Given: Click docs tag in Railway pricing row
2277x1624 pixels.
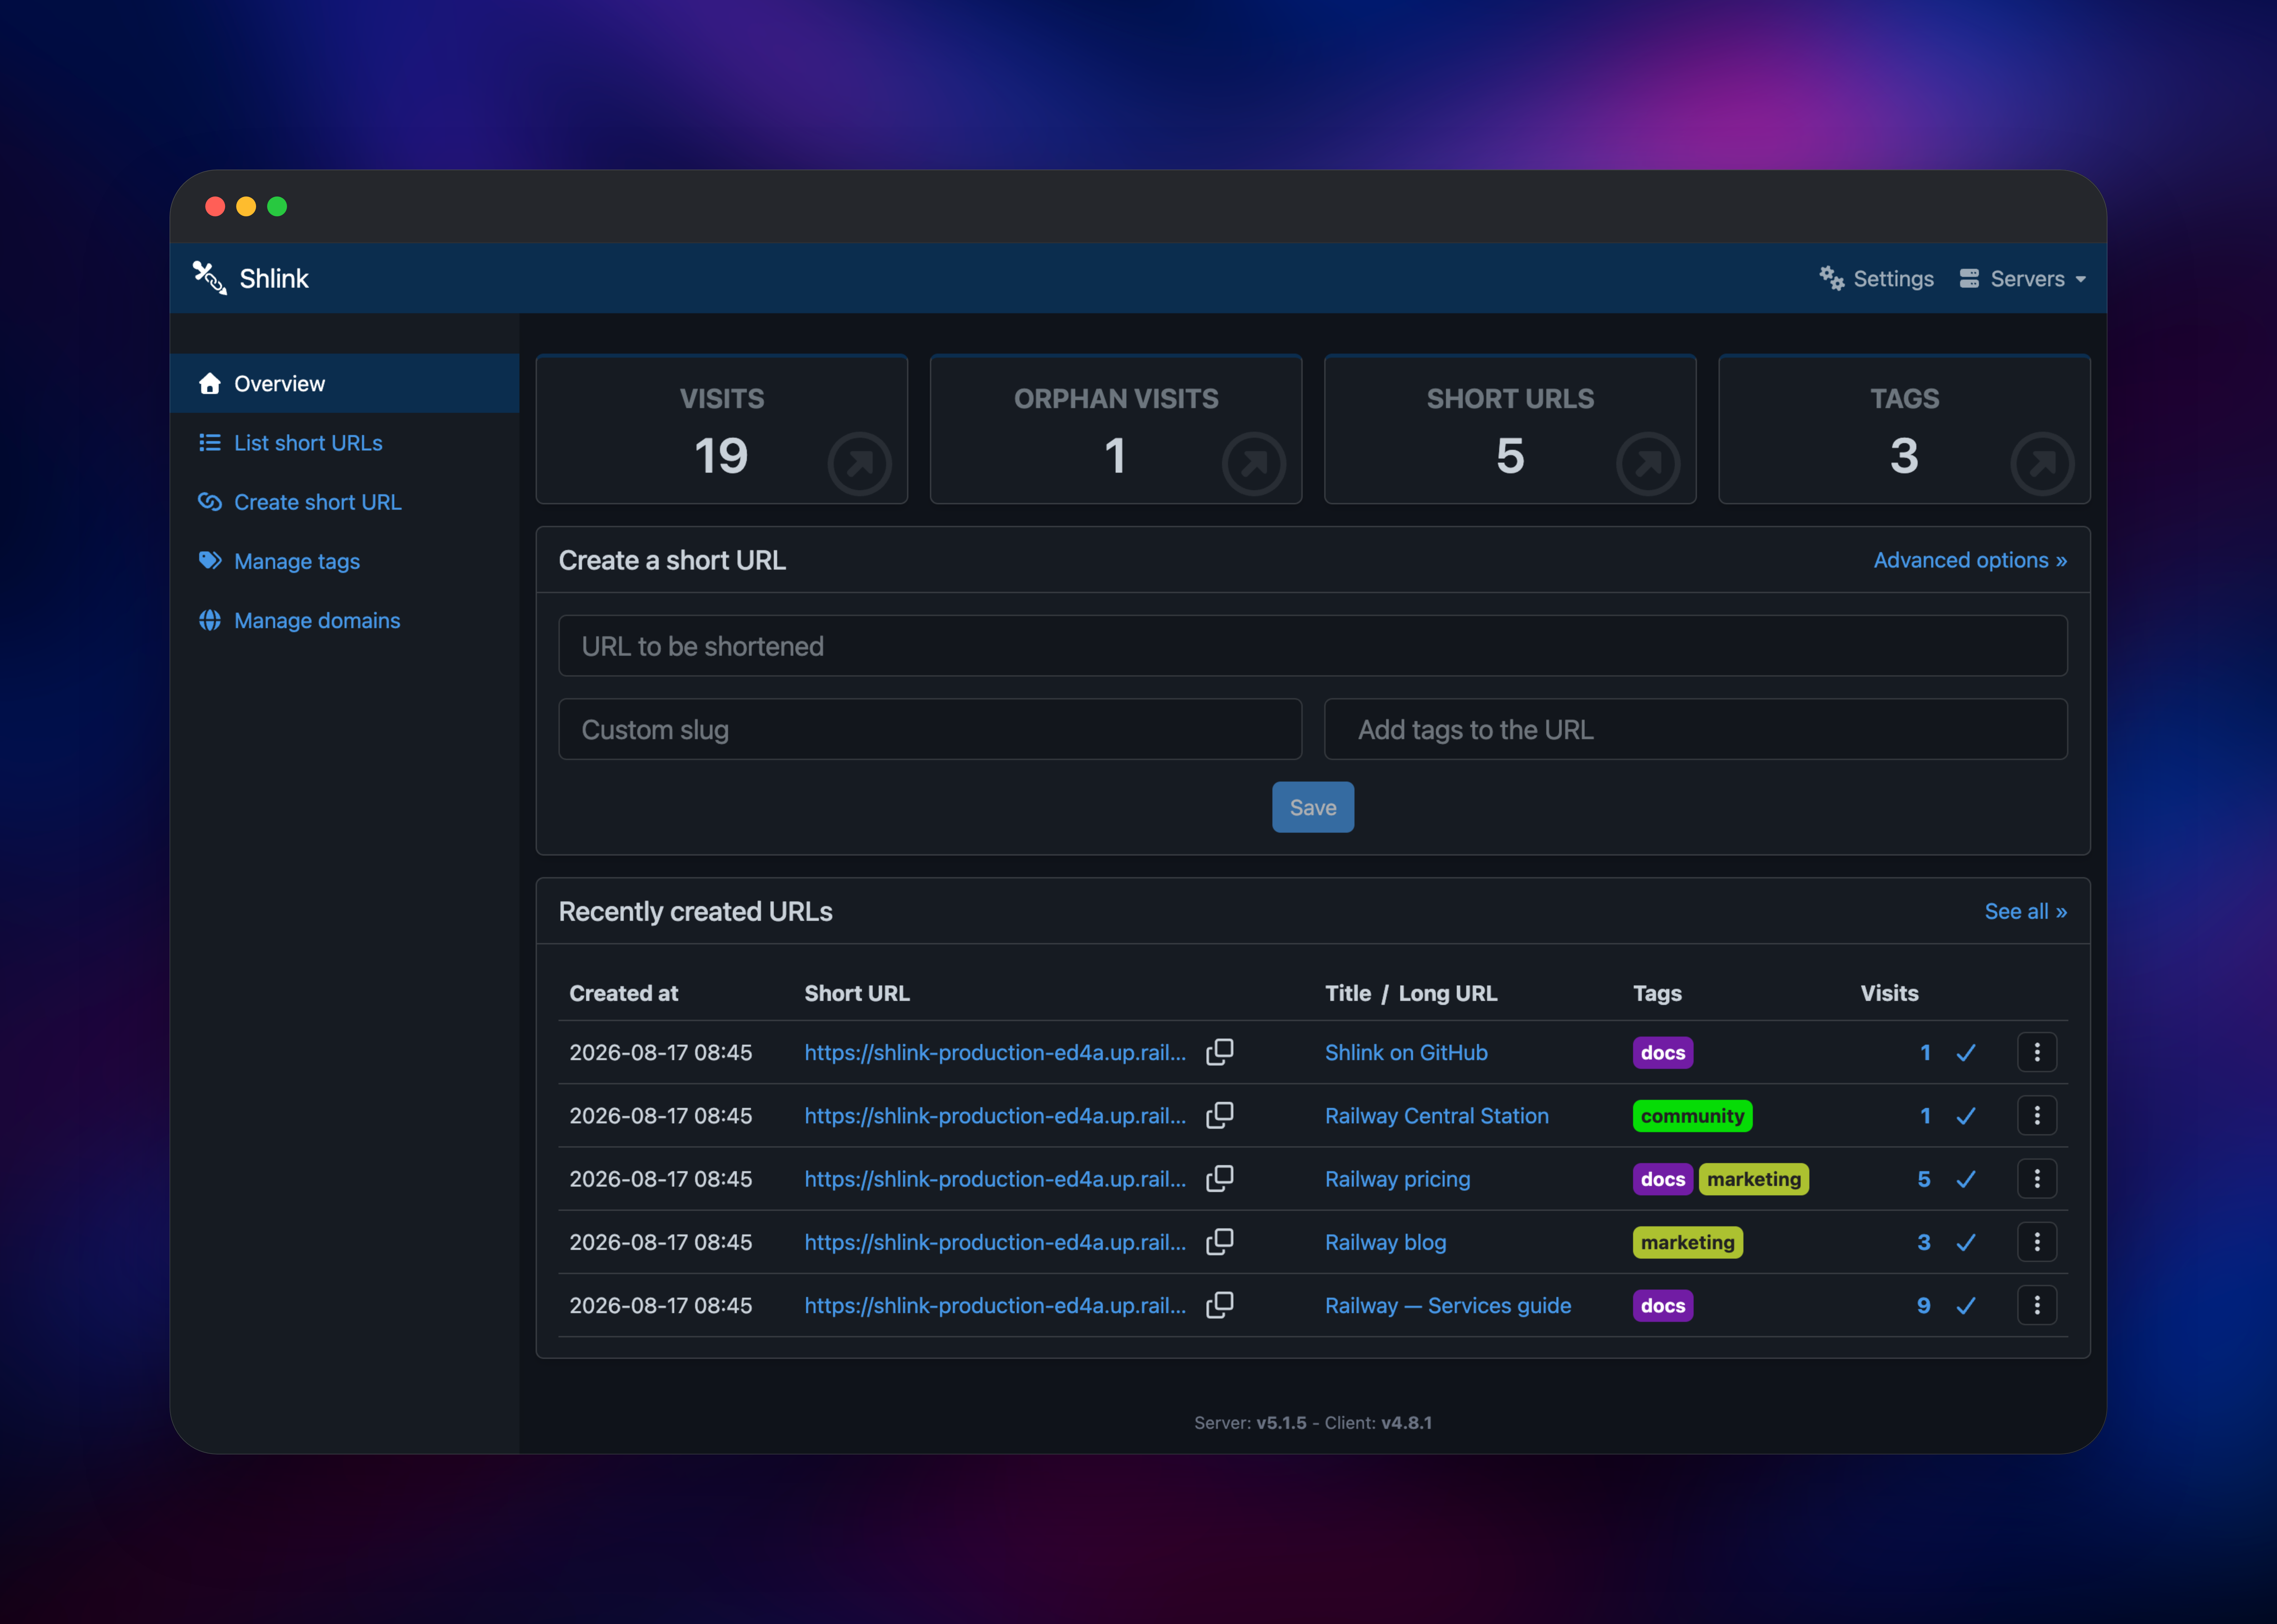Looking at the screenshot, I should tap(1663, 1179).
